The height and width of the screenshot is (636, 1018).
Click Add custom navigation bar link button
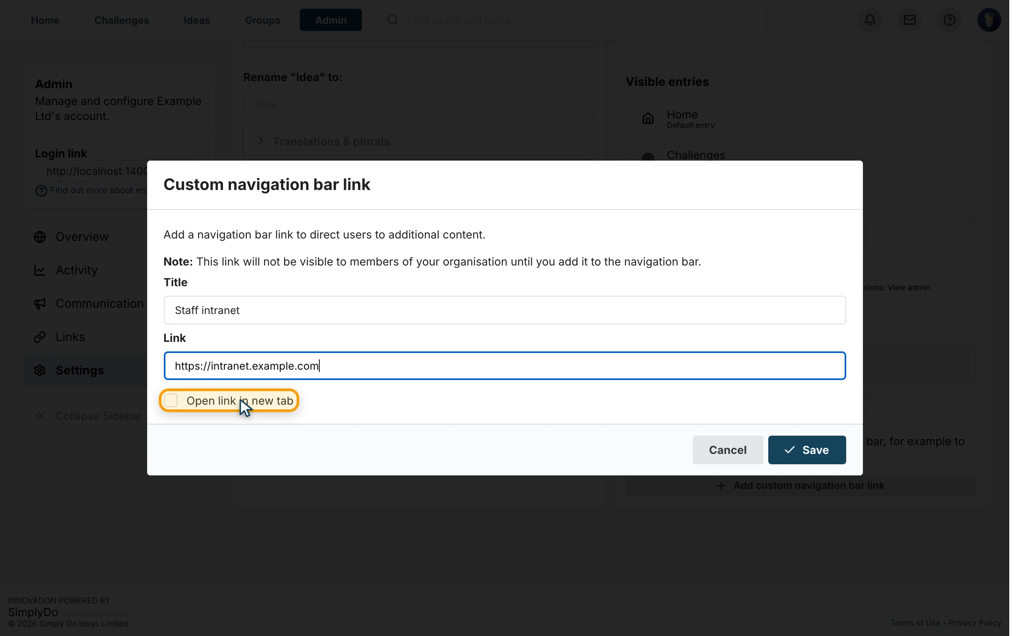pyautogui.click(x=800, y=486)
